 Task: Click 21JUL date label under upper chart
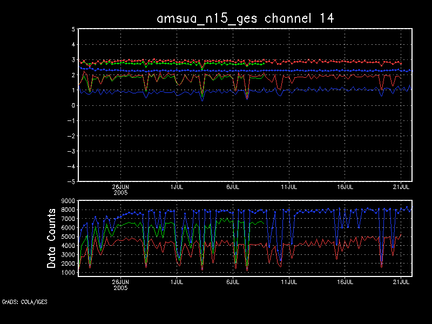(x=401, y=187)
